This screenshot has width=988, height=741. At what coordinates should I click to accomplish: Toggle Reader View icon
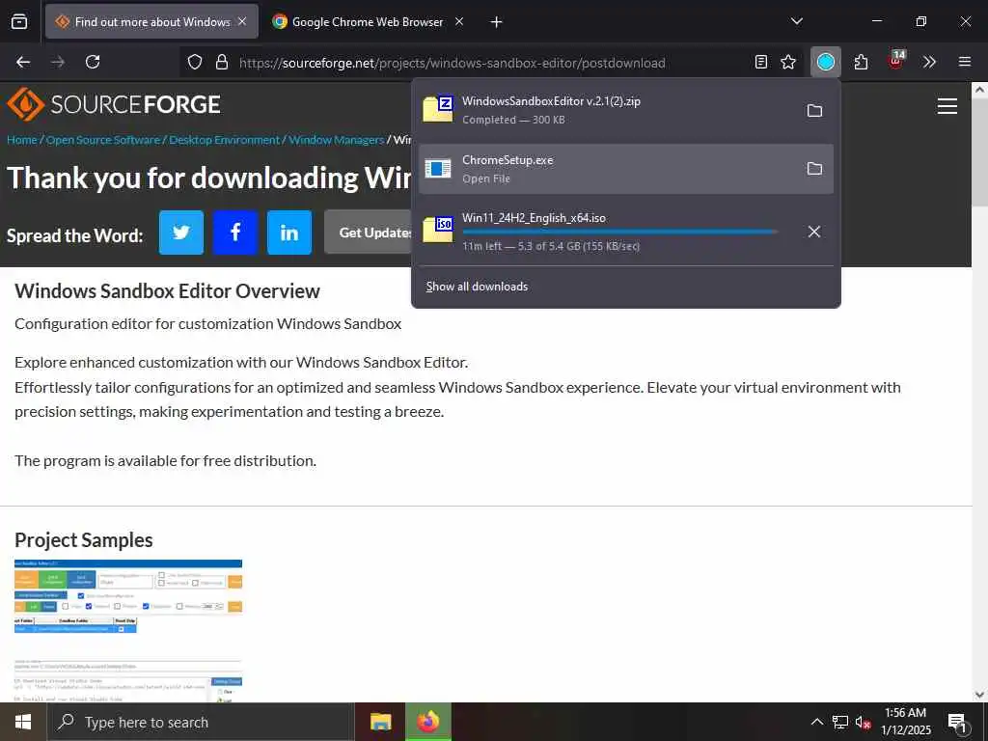click(761, 62)
